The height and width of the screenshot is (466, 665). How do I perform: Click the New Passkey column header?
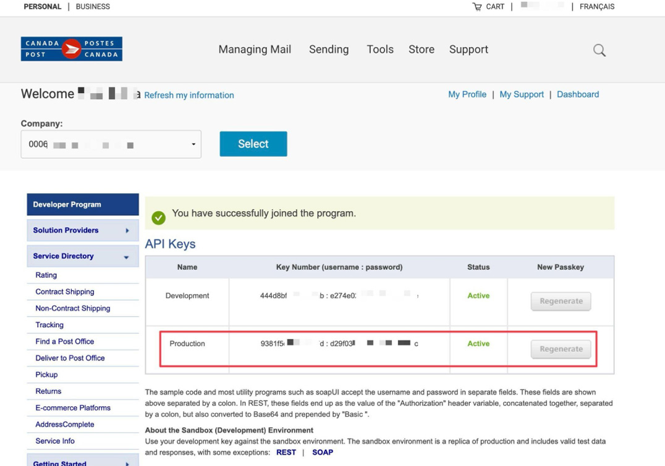[561, 267]
